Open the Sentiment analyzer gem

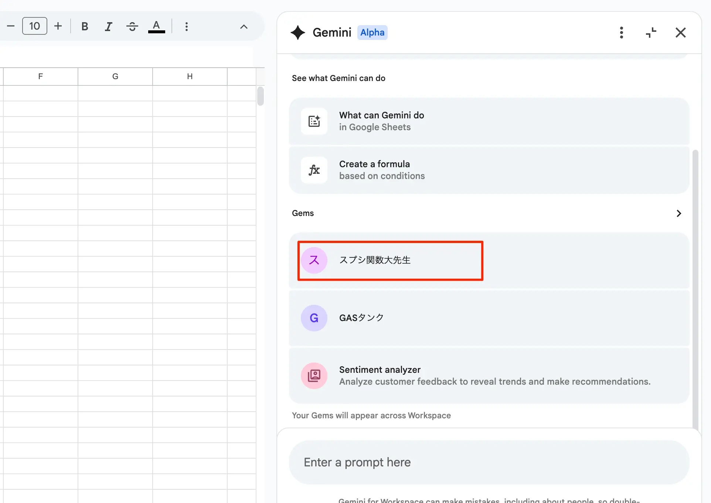point(489,376)
